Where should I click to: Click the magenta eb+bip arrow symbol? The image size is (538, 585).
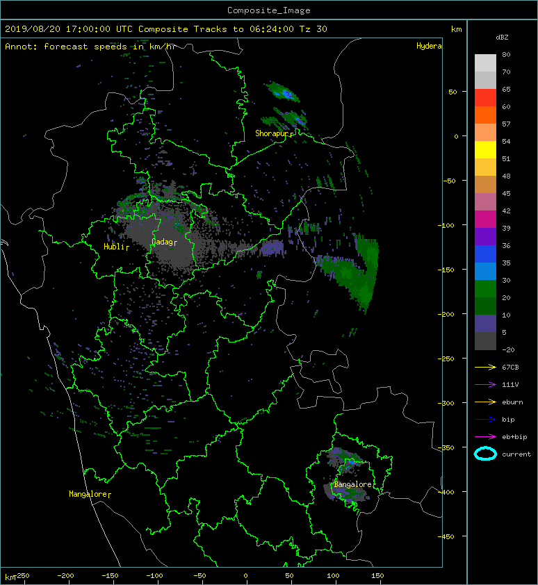tap(485, 437)
